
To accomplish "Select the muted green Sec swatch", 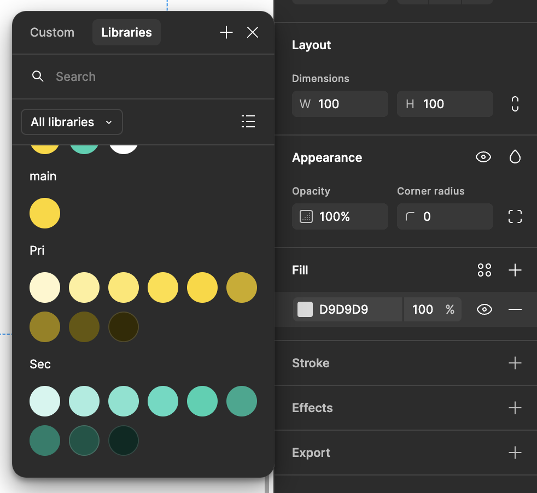I will coord(242,401).
